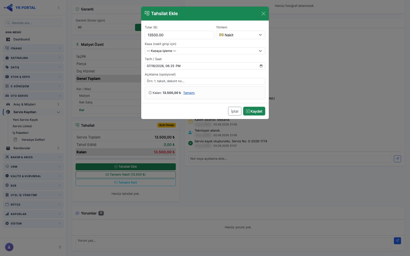
Task: Open the user avatar icon
Action: click(x=9, y=247)
